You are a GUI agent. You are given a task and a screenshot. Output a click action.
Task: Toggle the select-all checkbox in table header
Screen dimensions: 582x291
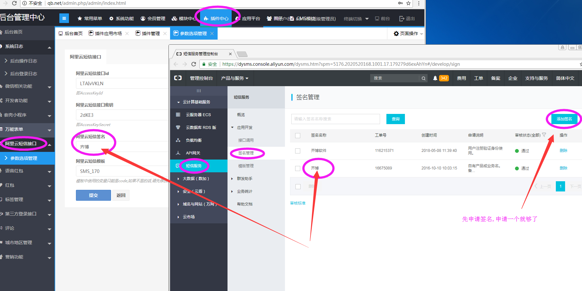coord(298,135)
